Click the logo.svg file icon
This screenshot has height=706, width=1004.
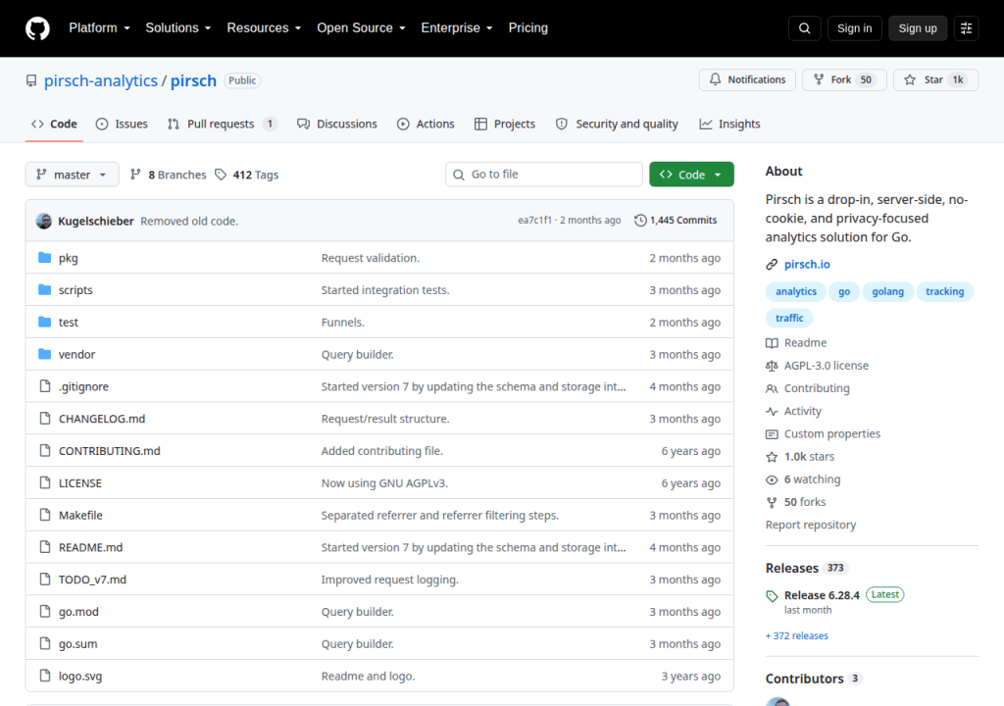(45, 676)
